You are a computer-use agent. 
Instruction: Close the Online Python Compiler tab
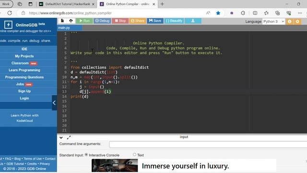click(x=154, y=4)
